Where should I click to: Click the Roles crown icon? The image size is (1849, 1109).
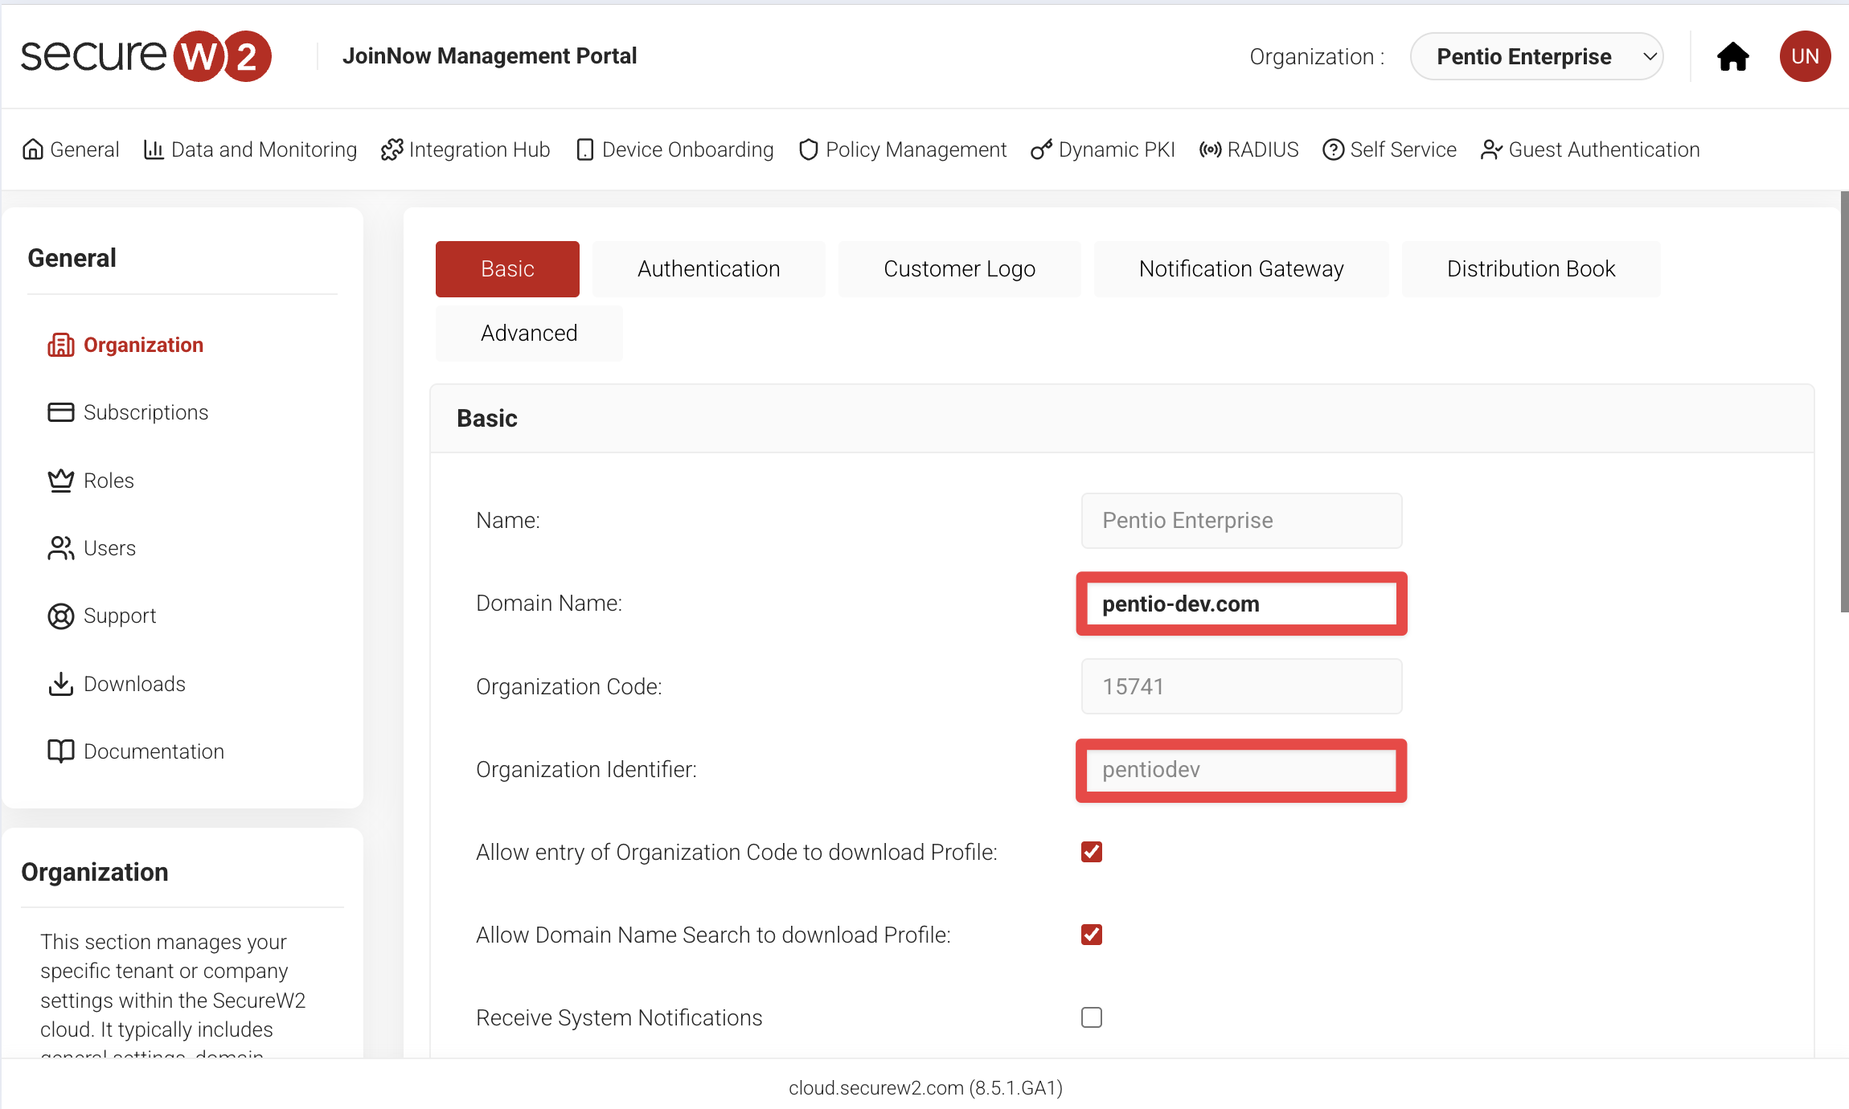[x=61, y=481]
